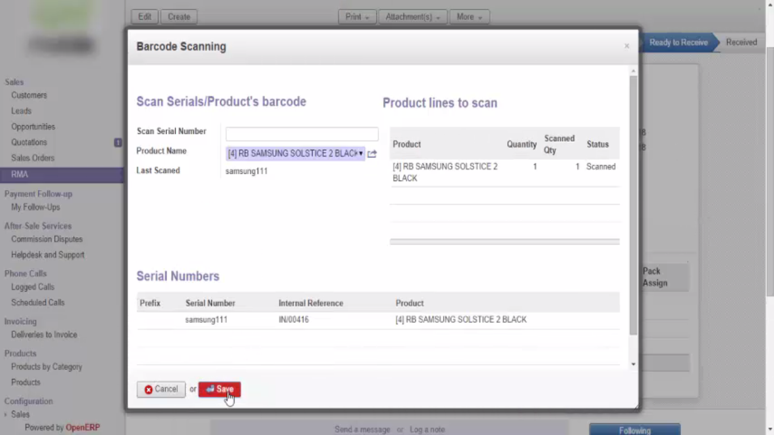
Task: Open the Attachment(s) dropdown menu
Action: point(413,17)
